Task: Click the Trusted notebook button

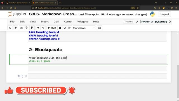Action: 129,22
